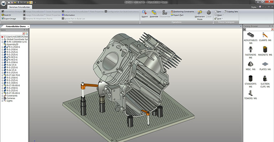274x142 pixels.
Task: Close the Scene panel
Action: (x=27, y=30)
